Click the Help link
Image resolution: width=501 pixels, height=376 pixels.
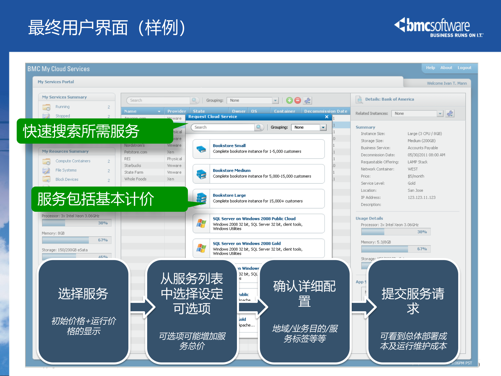(431, 68)
